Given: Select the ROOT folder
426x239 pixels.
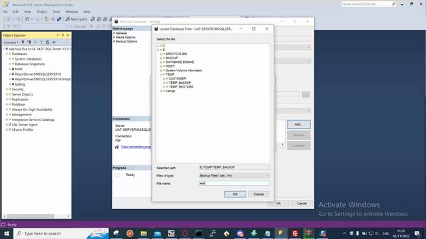Looking at the screenshot, I should (170, 66).
